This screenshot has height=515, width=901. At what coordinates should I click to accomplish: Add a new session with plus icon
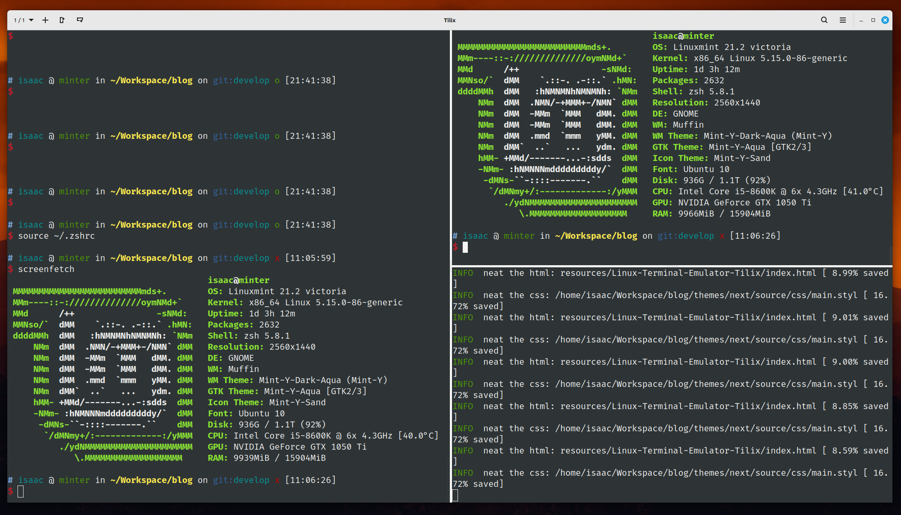click(x=45, y=20)
